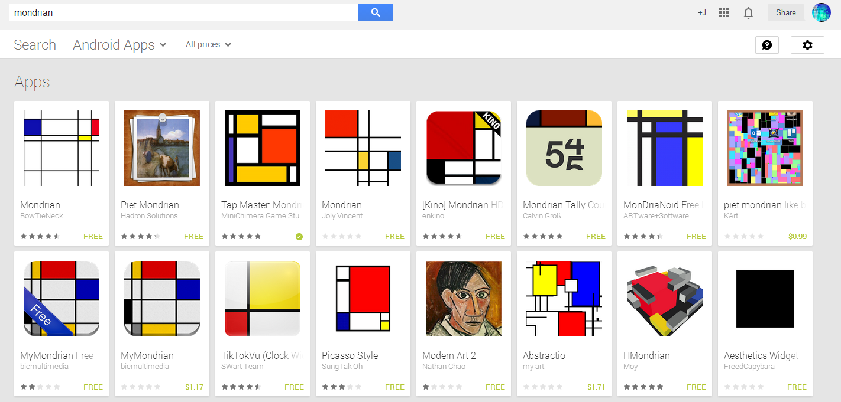This screenshot has width=841, height=402.
Task: Expand the All prices filter
Action: tap(208, 44)
